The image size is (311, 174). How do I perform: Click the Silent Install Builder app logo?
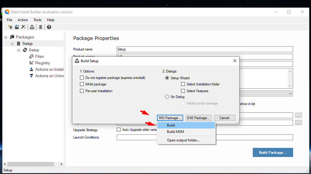(x=7, y=12)
